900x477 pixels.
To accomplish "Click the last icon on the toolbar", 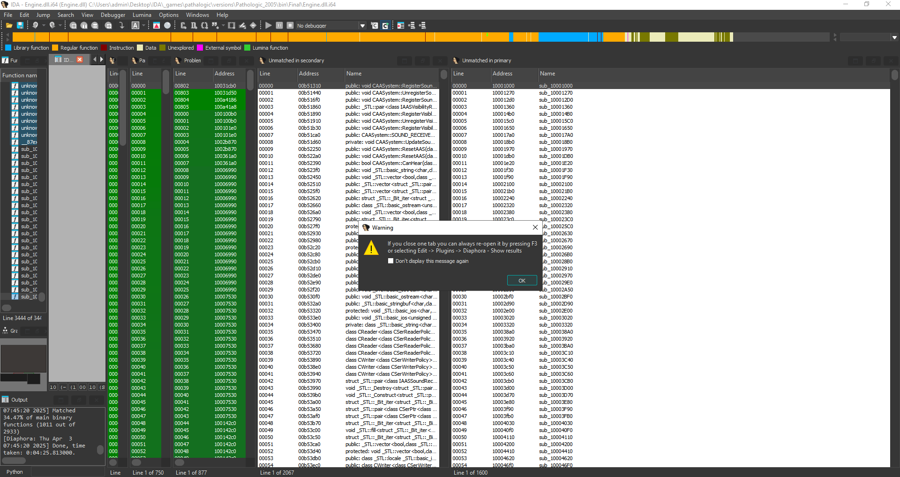I will click(x=422, y=25).
